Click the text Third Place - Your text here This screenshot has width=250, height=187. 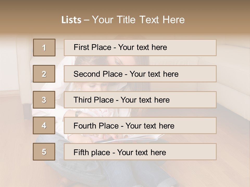[x=122, y=100]
